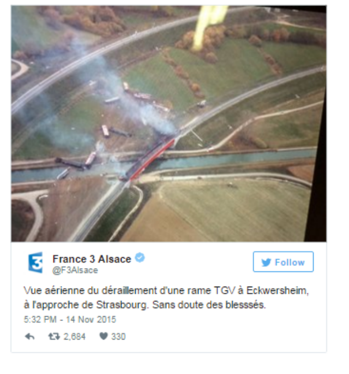349x374 pixels.
Task: Click the tweet text about Eckwersheim derailment
Action: click(x=166, y=298)
